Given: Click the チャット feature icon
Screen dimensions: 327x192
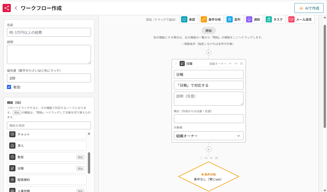Looking at the screenshot, I should coord(12,134).
